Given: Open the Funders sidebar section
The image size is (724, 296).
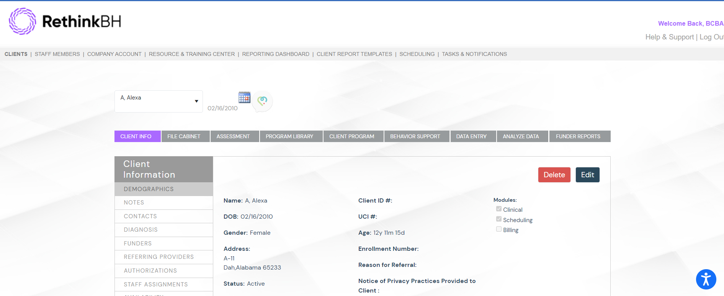Looking at the screenshot, I should [164, 244].
